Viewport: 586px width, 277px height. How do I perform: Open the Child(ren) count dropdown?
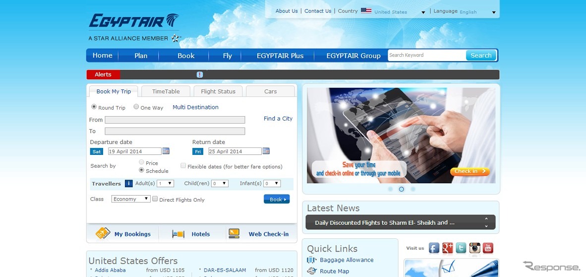pyautogui.click(x=220, y=183)
